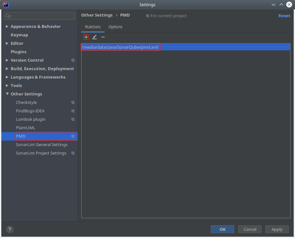Expand the Editor section arrow

click(x=7, y=44)
